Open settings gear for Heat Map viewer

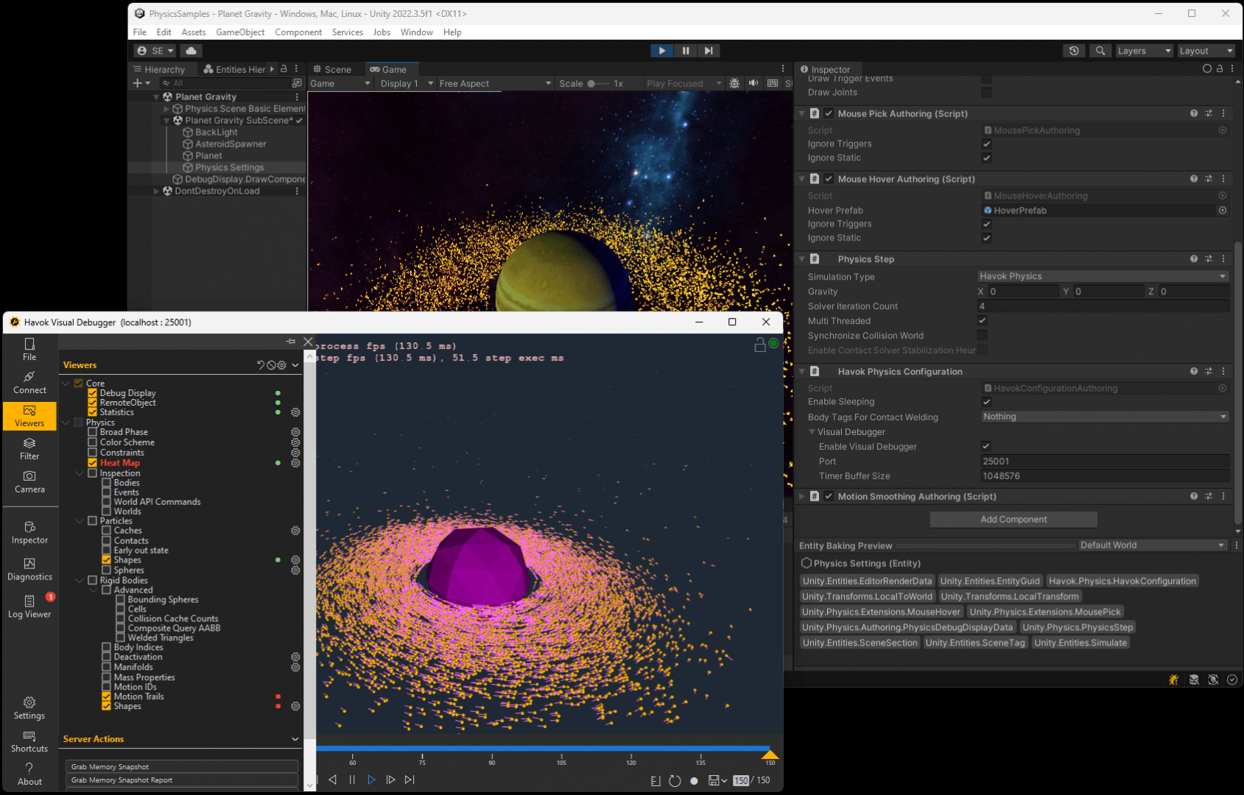pos(295,463)
